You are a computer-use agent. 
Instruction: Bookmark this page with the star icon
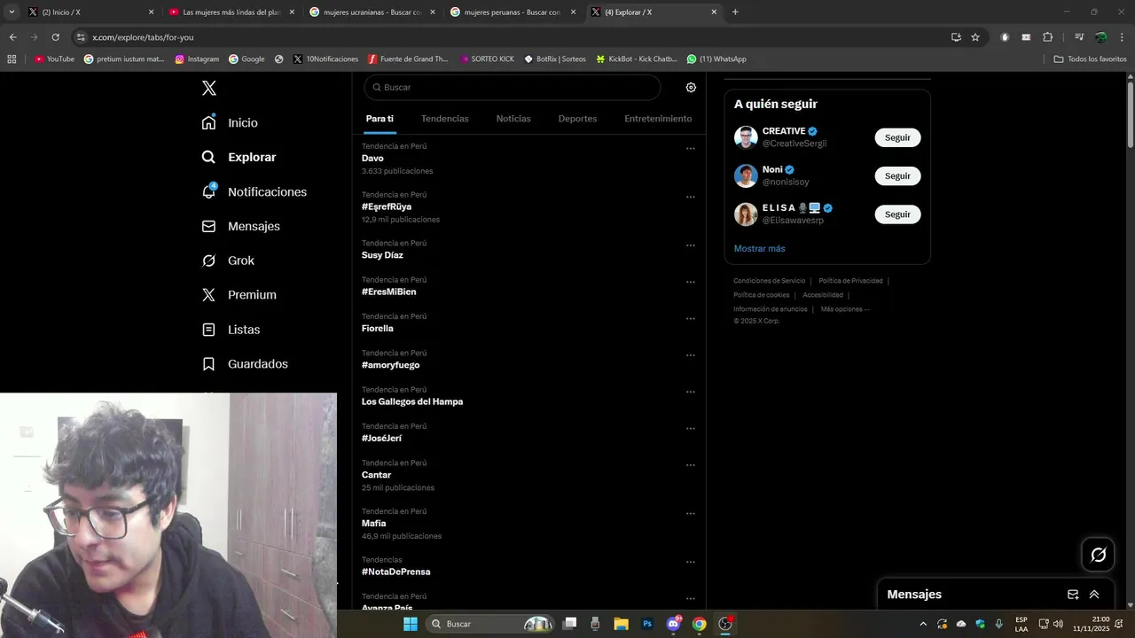[975, 37]
